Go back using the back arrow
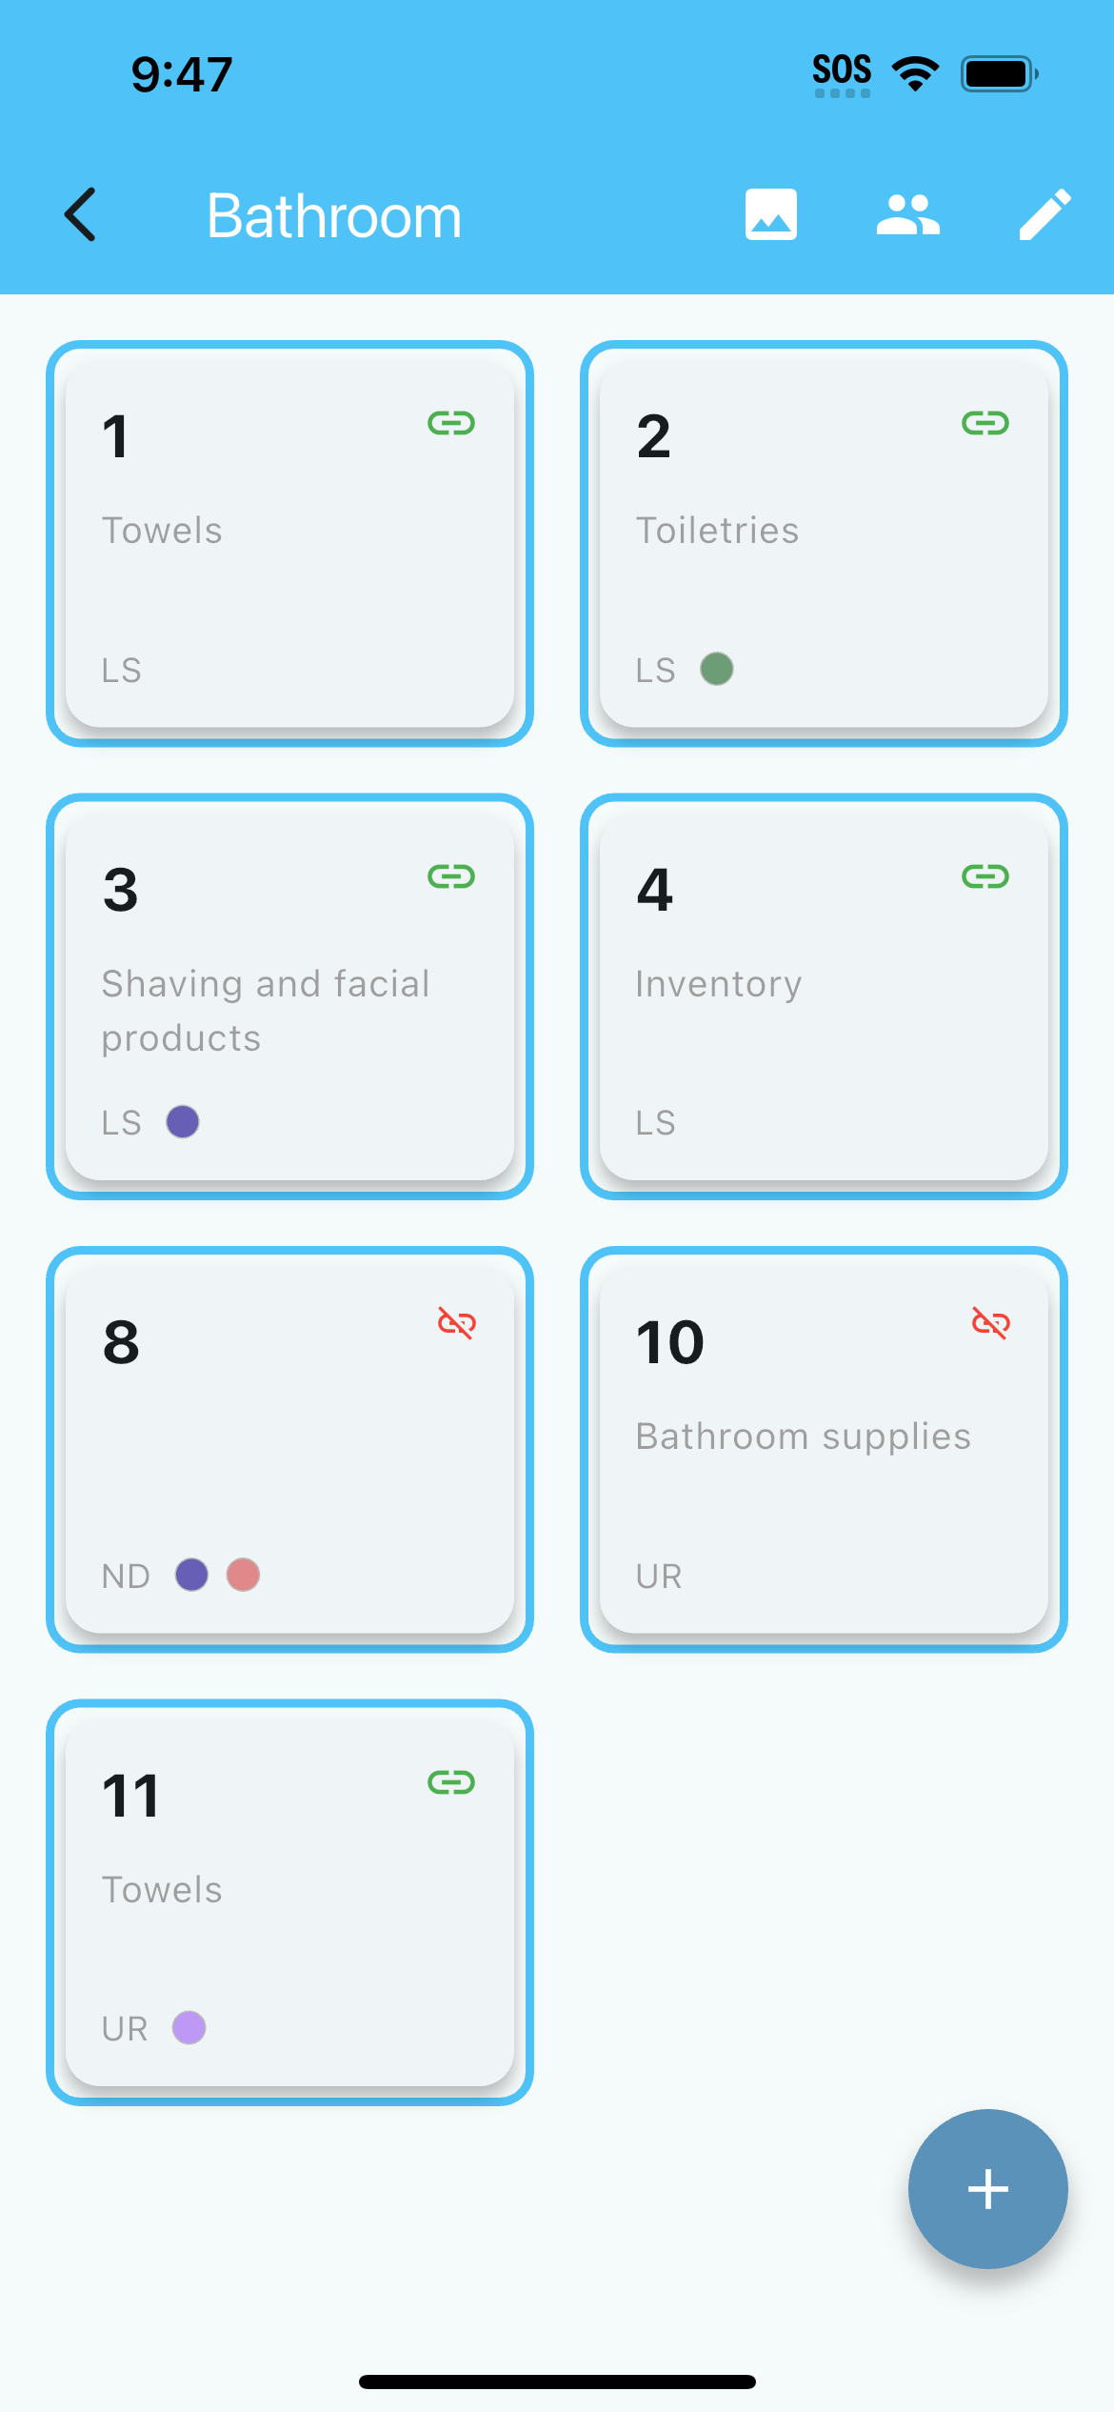This screenshot has width=1114, height=2412. [81, 214]
